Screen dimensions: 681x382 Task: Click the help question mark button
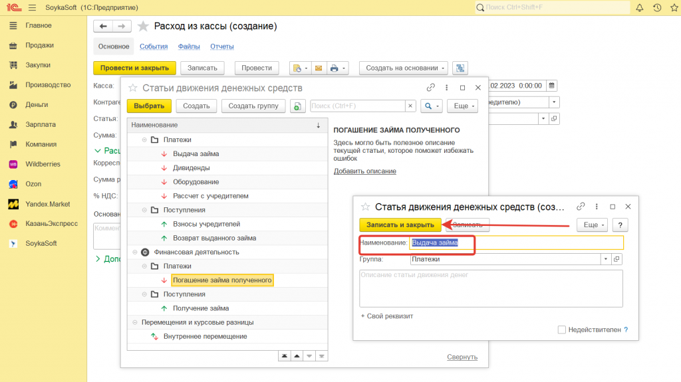[620, 225]
